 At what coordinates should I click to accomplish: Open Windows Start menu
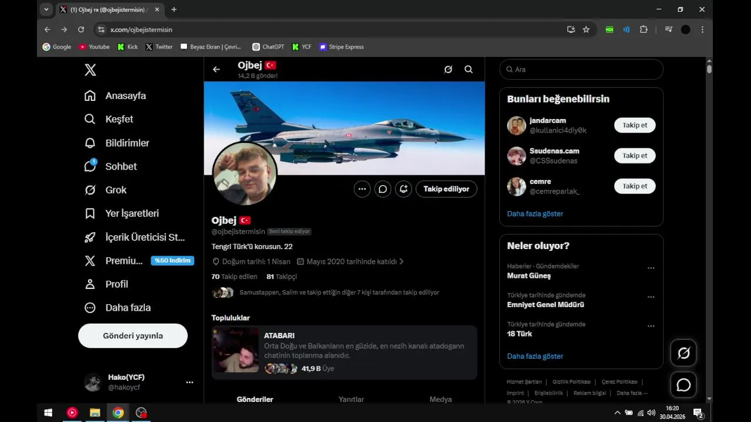tap(49, 413)
